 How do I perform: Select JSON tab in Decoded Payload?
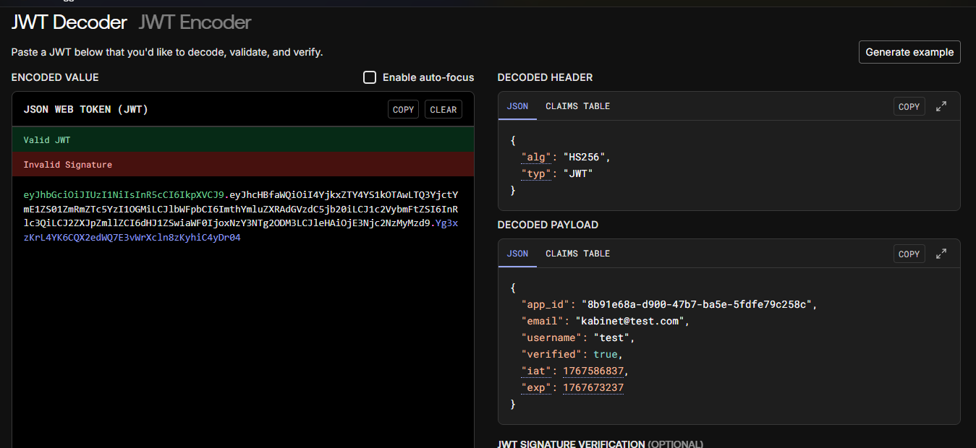(517, 254)
